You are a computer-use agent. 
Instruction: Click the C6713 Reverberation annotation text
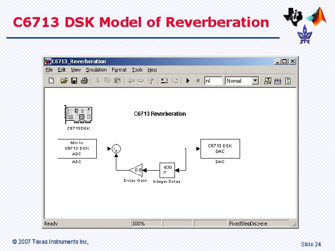(x=160, y=114)
